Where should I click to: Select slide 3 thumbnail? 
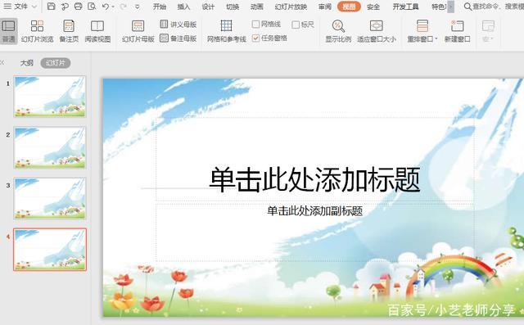pyautogui.click(x=50, y=198)
